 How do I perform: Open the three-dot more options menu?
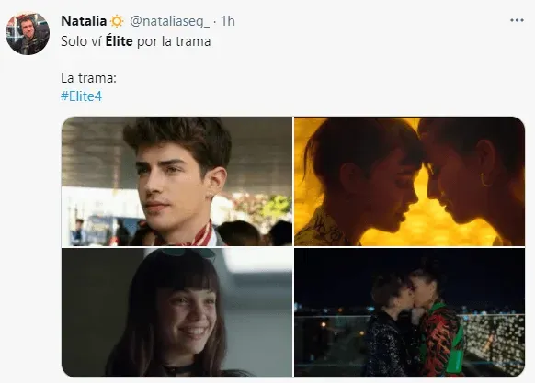coord(517,20)
